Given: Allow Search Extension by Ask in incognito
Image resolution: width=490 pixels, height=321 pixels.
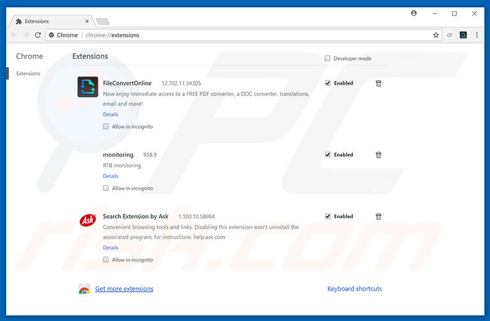Looking at the screenshot, I should [x=106, y=260].
